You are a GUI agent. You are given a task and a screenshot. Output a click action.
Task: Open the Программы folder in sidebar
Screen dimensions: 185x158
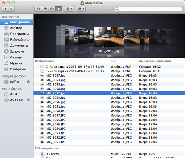(x=19, y=34)
